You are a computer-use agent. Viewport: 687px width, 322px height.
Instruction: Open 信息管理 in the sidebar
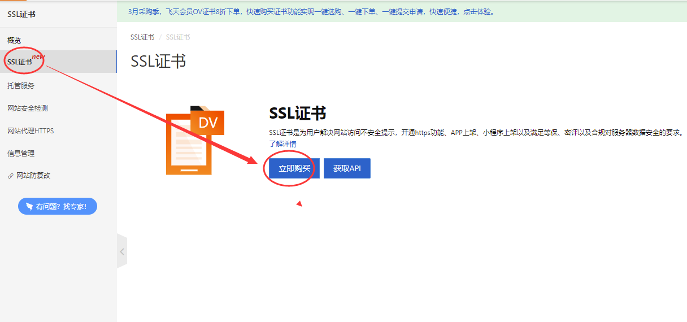click(21, 153)
